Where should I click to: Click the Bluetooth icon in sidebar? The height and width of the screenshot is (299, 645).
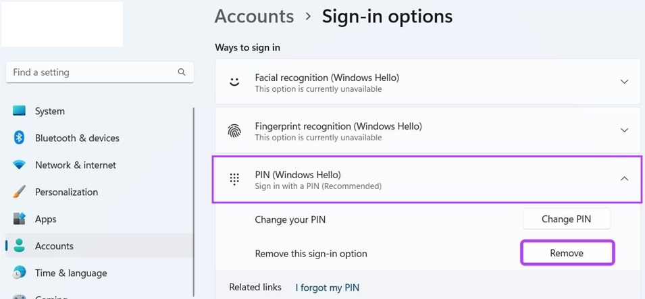coord(19,138)
